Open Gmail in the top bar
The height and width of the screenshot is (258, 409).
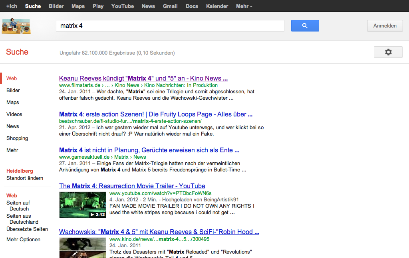[x=170, y=6]
